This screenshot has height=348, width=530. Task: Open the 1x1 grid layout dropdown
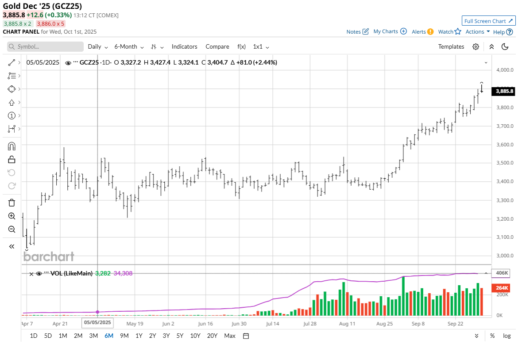[261, 46]
